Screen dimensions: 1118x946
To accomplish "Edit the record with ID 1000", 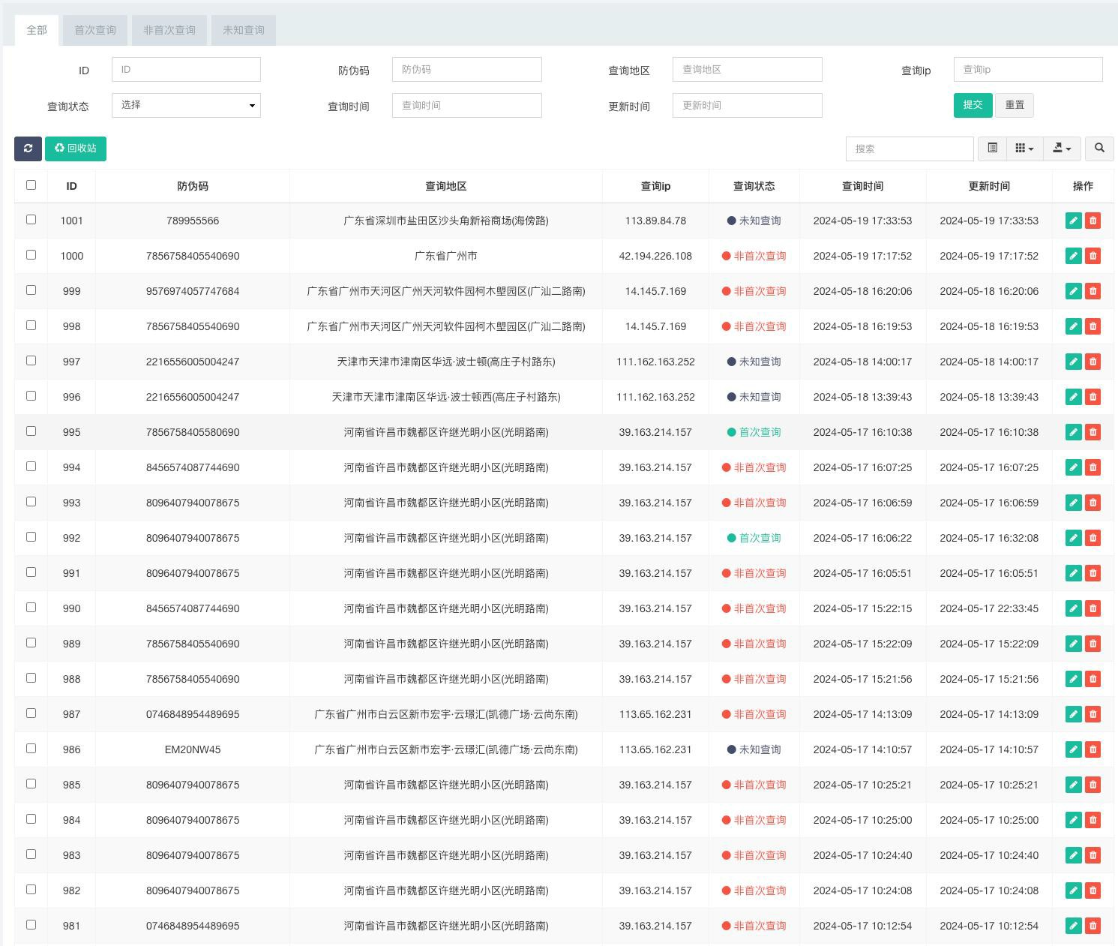I will [1073, 256].
